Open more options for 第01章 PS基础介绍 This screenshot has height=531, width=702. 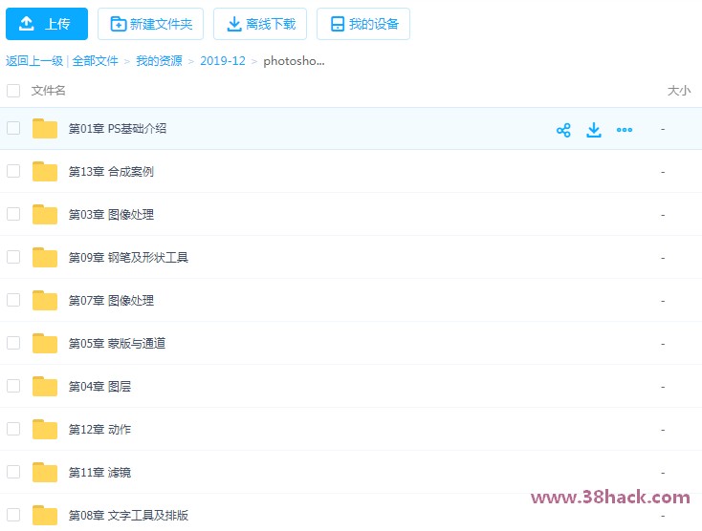(625, 130)
